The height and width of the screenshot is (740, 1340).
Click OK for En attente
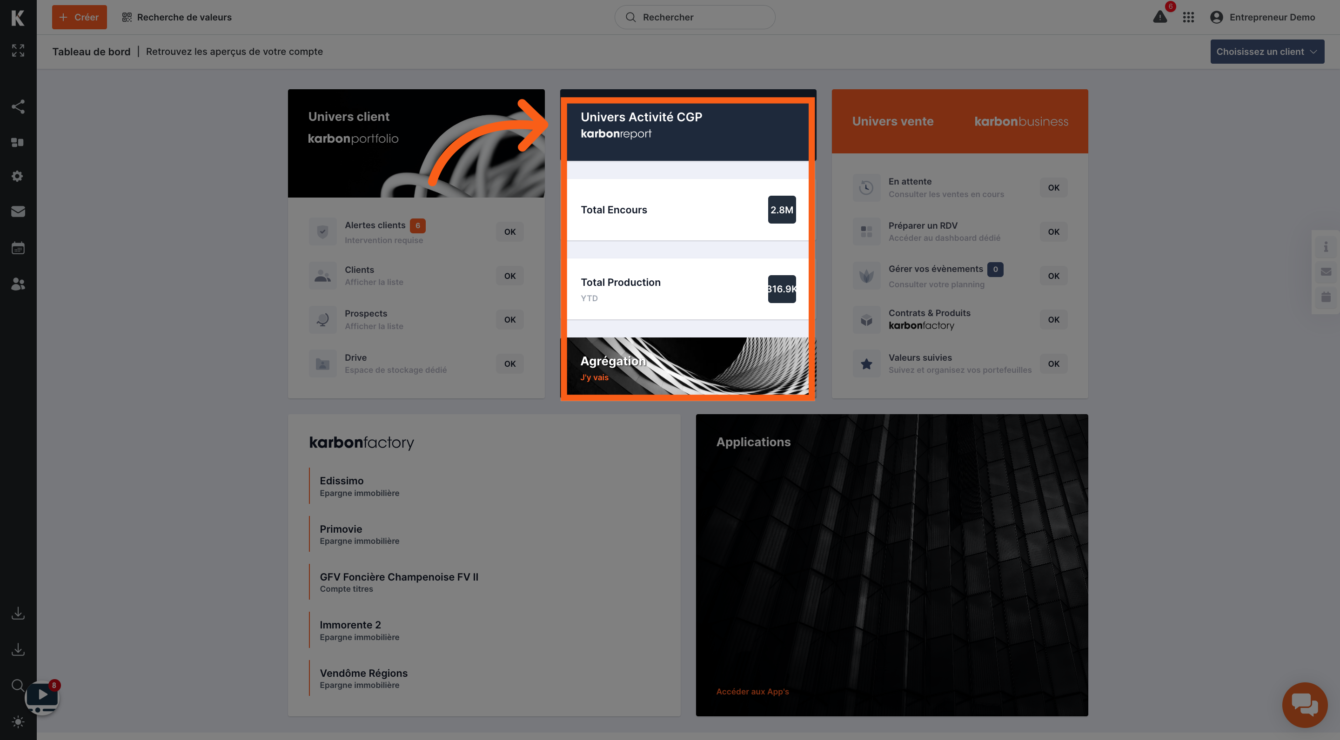point(1053,188)
